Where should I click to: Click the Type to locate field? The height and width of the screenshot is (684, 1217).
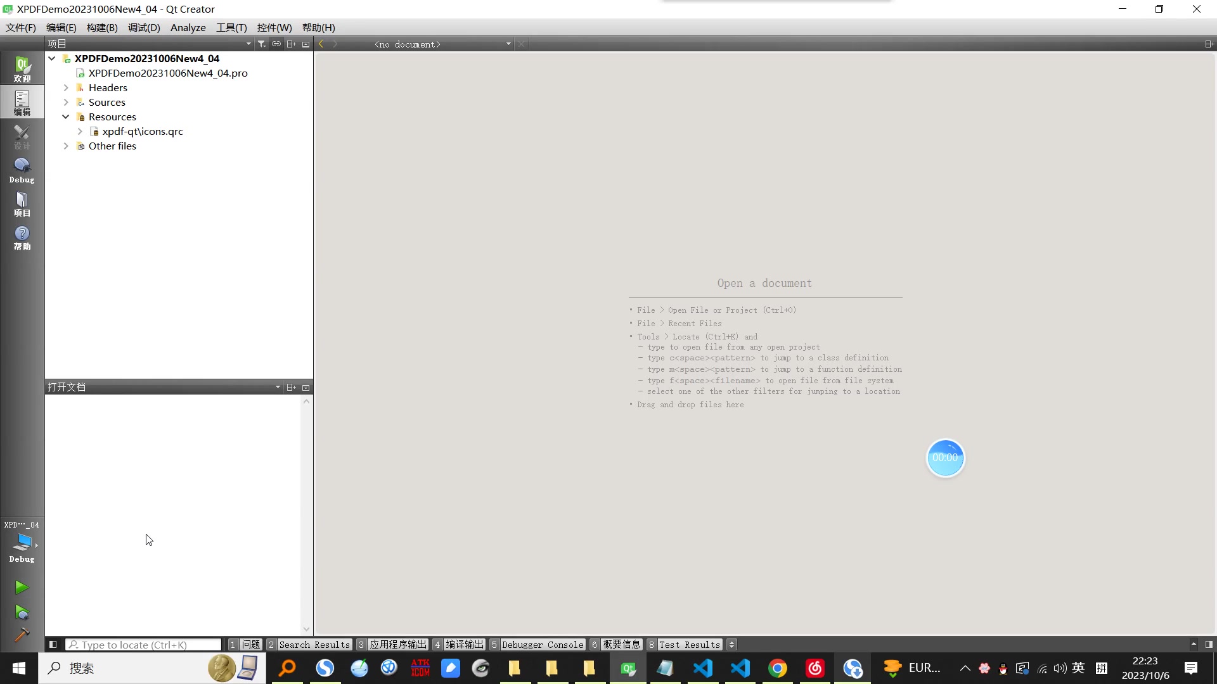(145, 645)
